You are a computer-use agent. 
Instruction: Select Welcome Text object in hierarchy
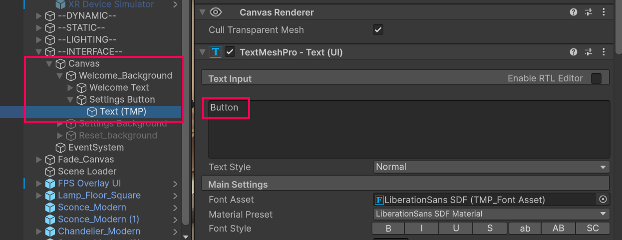(119, 88)
